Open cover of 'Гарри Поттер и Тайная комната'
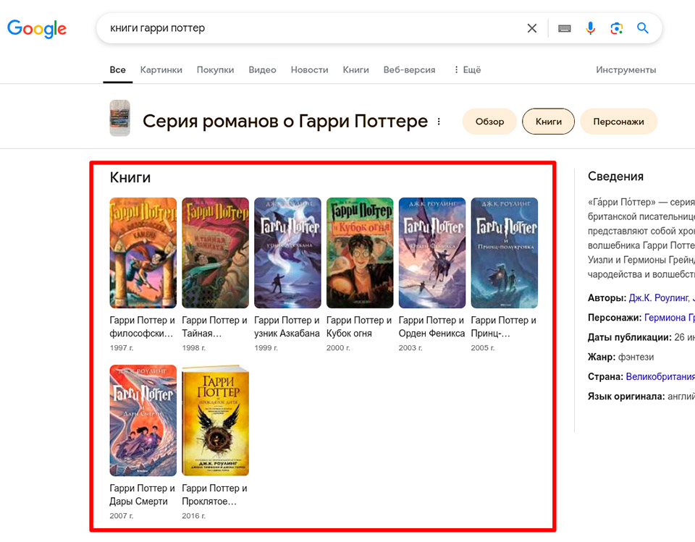695x542 pixels. [216, 253]
